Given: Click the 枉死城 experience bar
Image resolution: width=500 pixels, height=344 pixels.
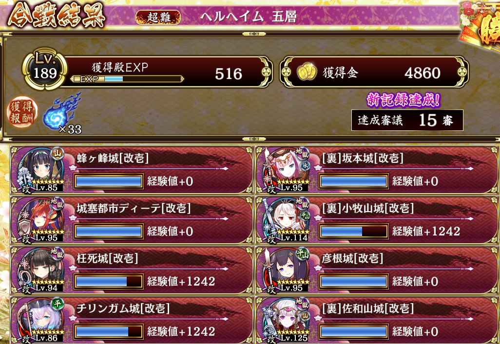Looking at the screenshot, I should pos(108,282).
